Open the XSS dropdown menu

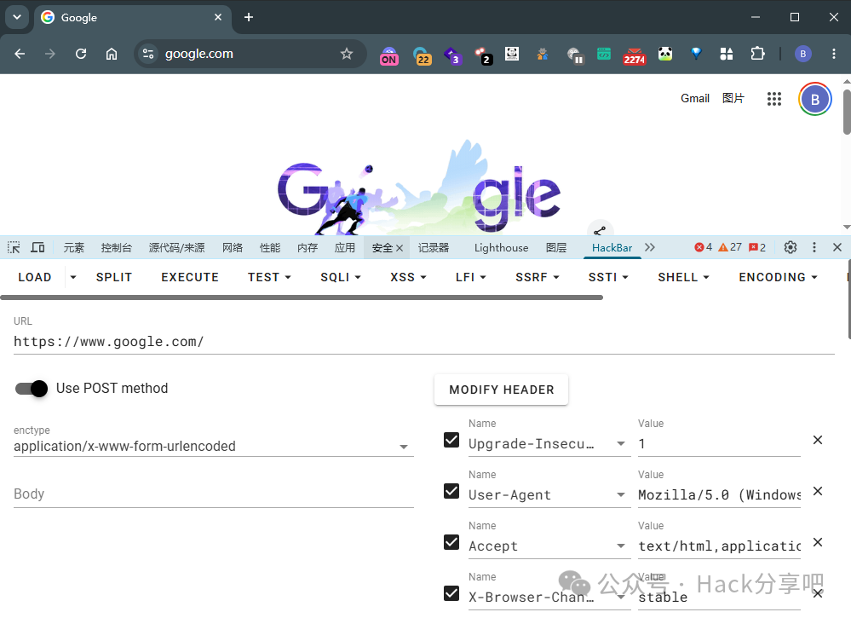(x=408, y=278)
